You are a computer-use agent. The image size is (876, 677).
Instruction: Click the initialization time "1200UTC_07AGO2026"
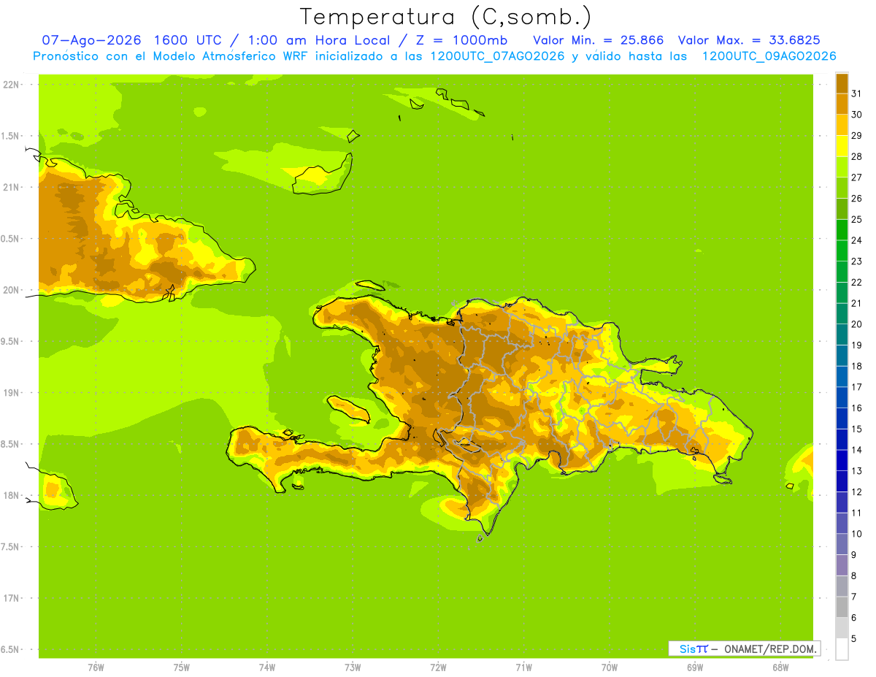[x=498, y=56]
